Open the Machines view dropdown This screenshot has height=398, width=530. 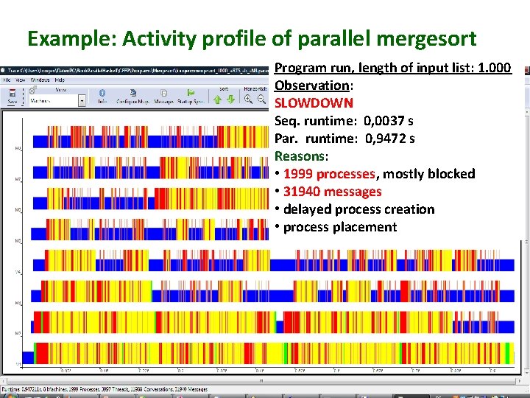[x=82, y=101]
